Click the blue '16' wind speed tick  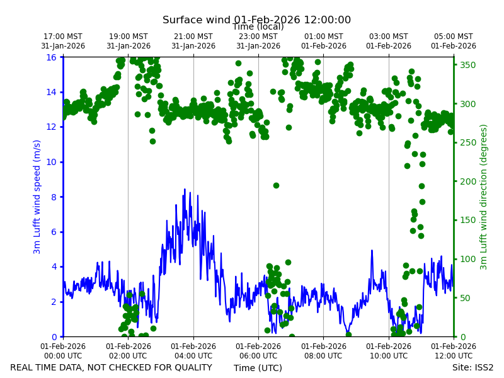coord(51,57)
